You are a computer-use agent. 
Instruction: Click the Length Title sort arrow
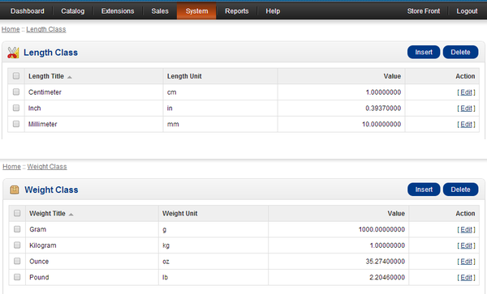[70, 77]
